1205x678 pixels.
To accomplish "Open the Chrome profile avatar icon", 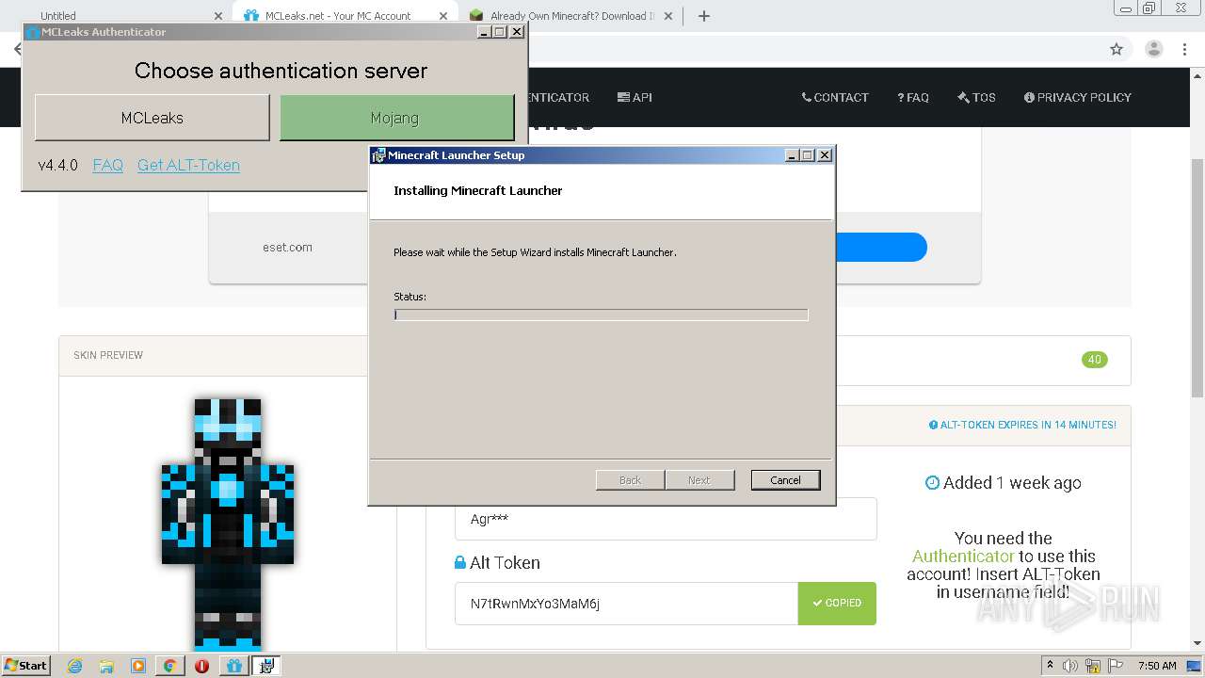I will 1154,49.
